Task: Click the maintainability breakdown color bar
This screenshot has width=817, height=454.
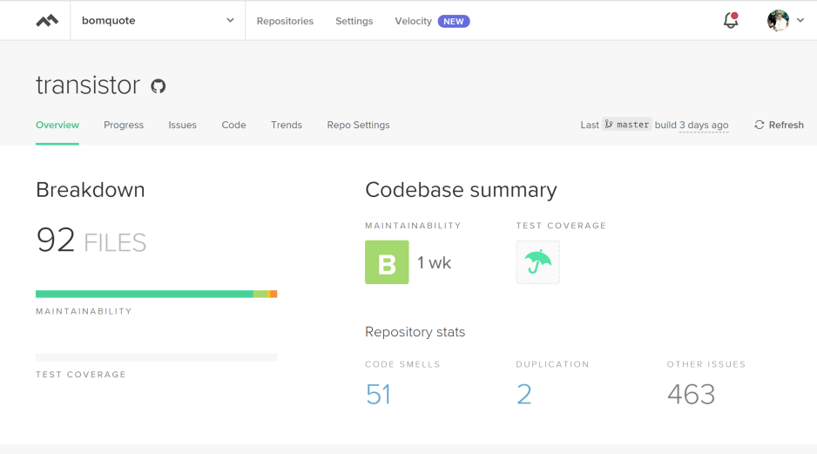Action: tap(156, 294)
